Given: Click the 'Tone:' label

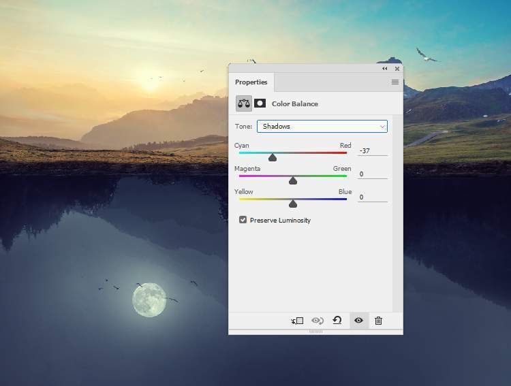Looking at the screenshot, I should (x=243, y=127).
